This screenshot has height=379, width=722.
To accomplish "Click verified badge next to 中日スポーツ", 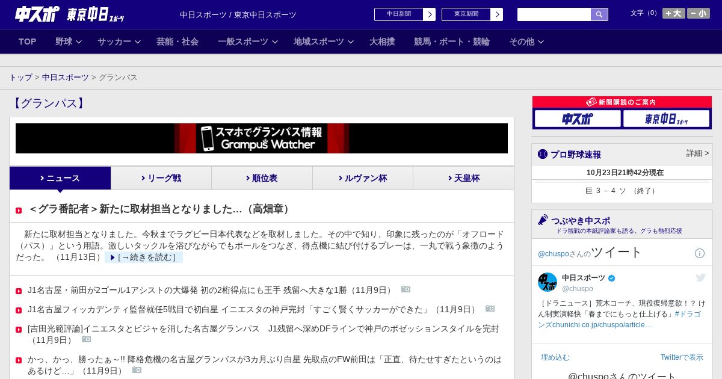I will [612, 278].
